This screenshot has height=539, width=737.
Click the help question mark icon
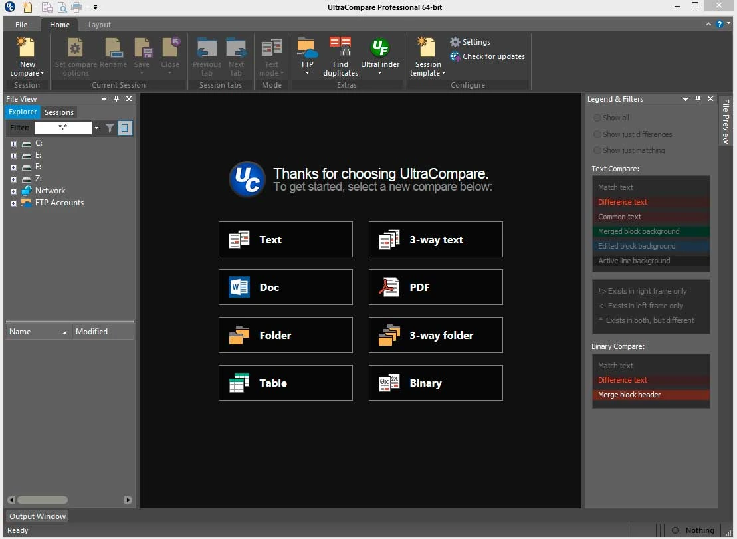[719, 24]
